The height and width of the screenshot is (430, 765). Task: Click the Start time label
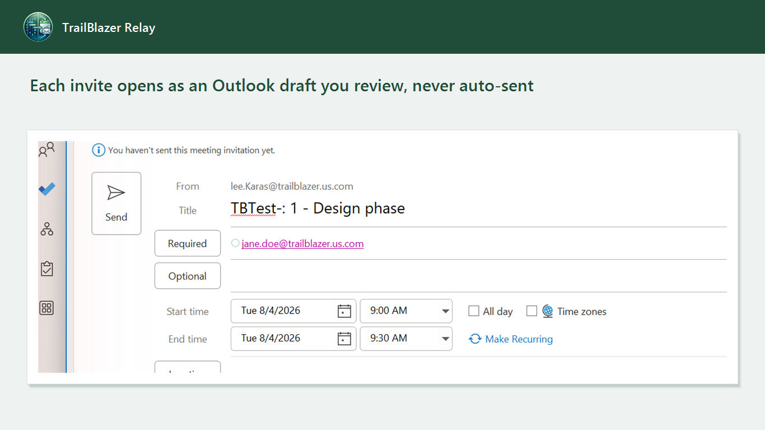[188, 312]
